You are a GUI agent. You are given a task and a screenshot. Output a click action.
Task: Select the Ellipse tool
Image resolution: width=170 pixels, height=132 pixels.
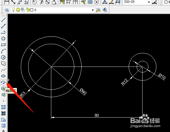3,76
